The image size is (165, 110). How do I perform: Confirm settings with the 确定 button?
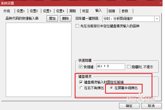129,106
